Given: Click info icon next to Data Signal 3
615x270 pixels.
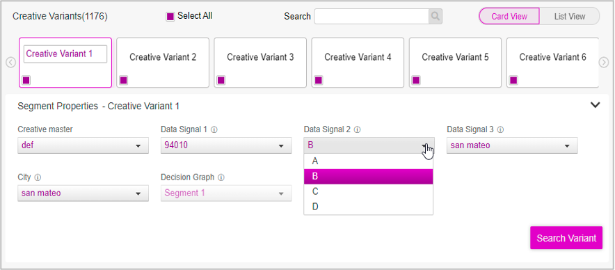Looking at the screenshot, I should pos(500,129).
